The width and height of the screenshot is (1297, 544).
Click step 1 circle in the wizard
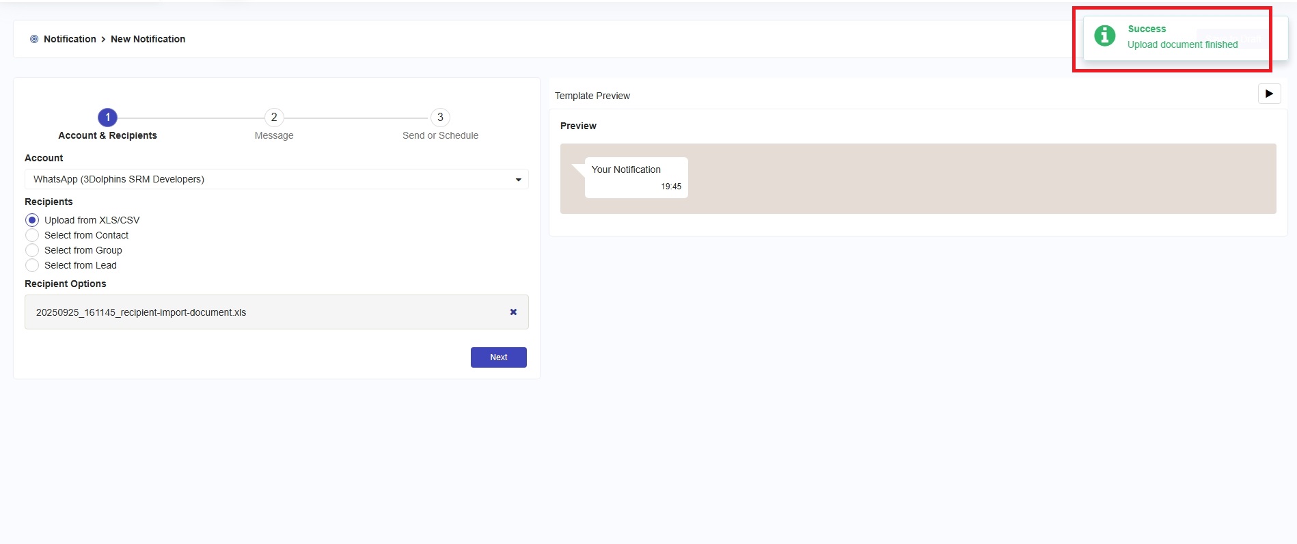[x=107, y=118]
